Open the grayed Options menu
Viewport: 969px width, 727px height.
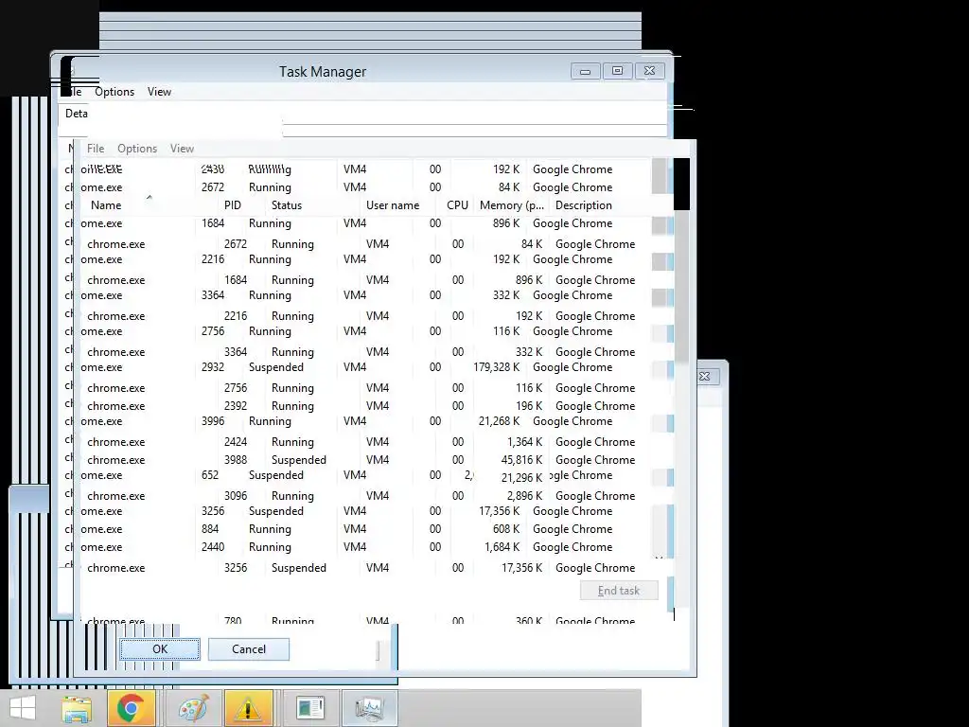[137, 149]
